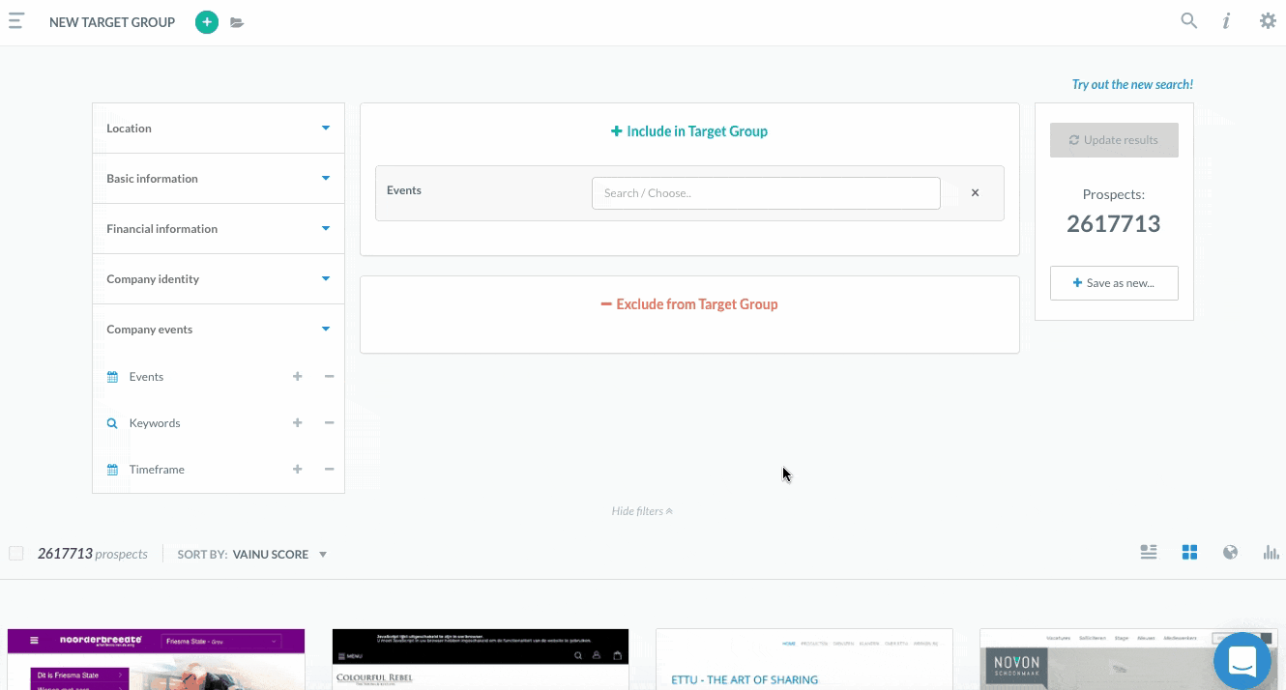Click the Save as new button

(x=1114, y=283)
